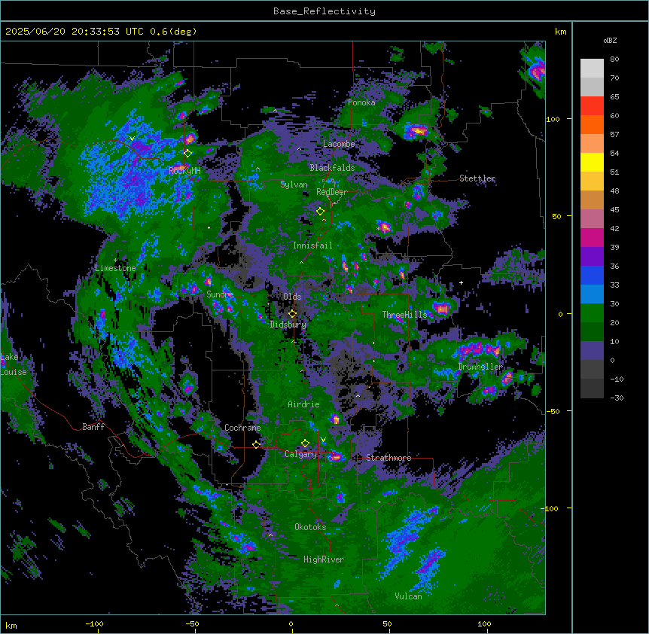The image size is (649, 634).
Task: Click the Drumheller city label
Action: point(480,367)
